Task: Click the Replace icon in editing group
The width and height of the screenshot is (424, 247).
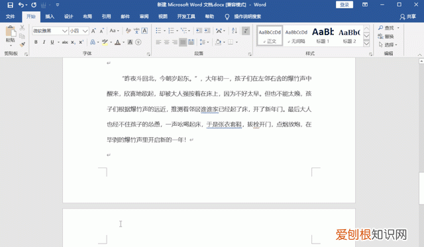Action: click(381, 36)
